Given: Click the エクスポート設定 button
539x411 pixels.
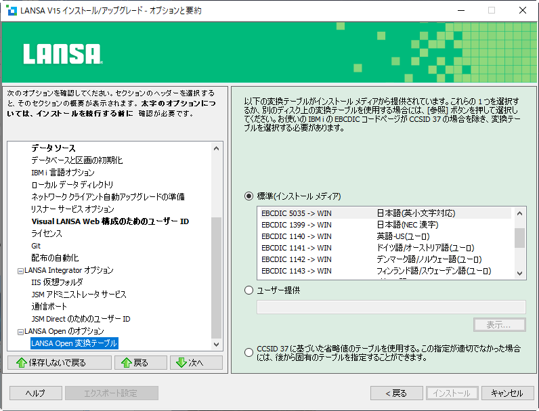Looking at the screenshot, I should [111, 393].
